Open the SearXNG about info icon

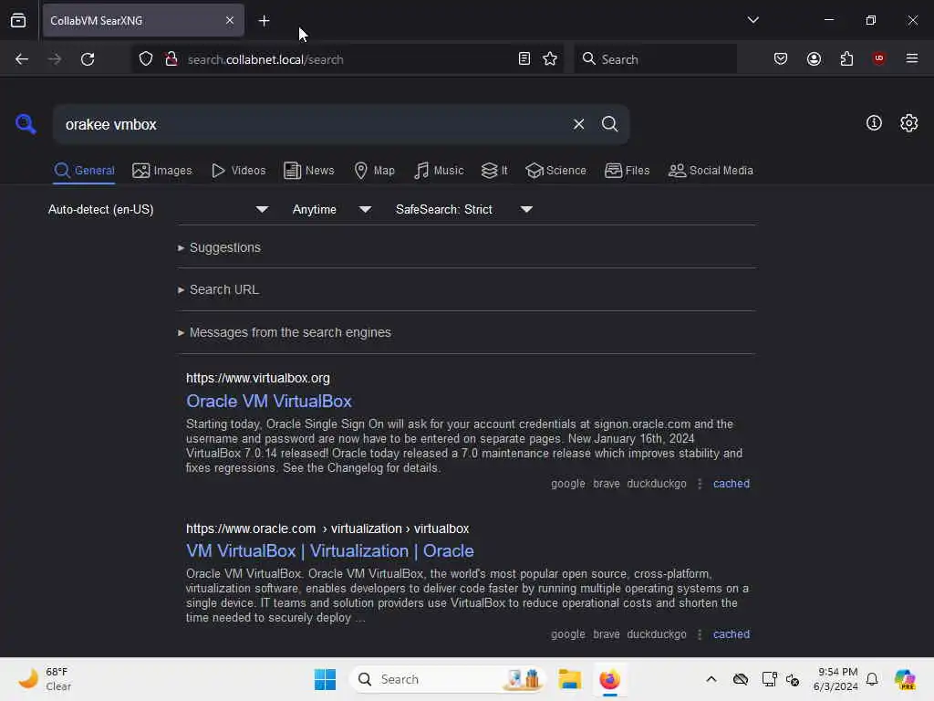point(874,123)
